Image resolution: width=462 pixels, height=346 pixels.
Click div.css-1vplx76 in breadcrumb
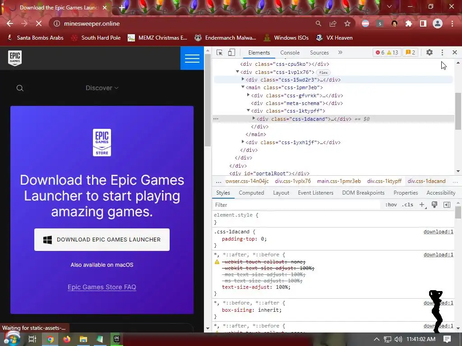(293, 181)
